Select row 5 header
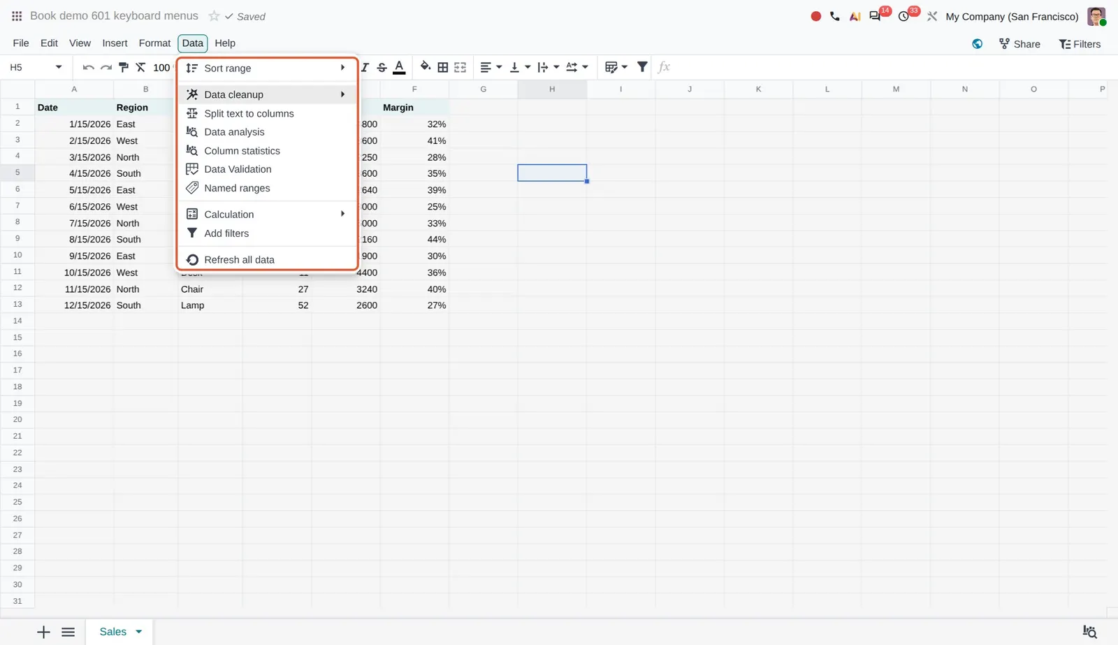The image size is (1118, 645). click(x=17, y=173)
